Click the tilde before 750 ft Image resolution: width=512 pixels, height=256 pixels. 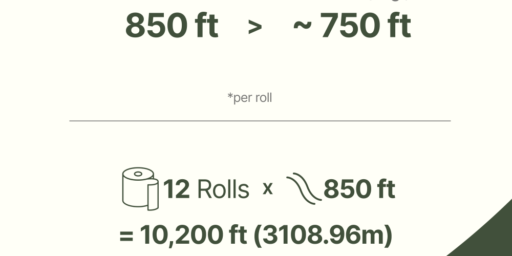click(x=303, y=26)
